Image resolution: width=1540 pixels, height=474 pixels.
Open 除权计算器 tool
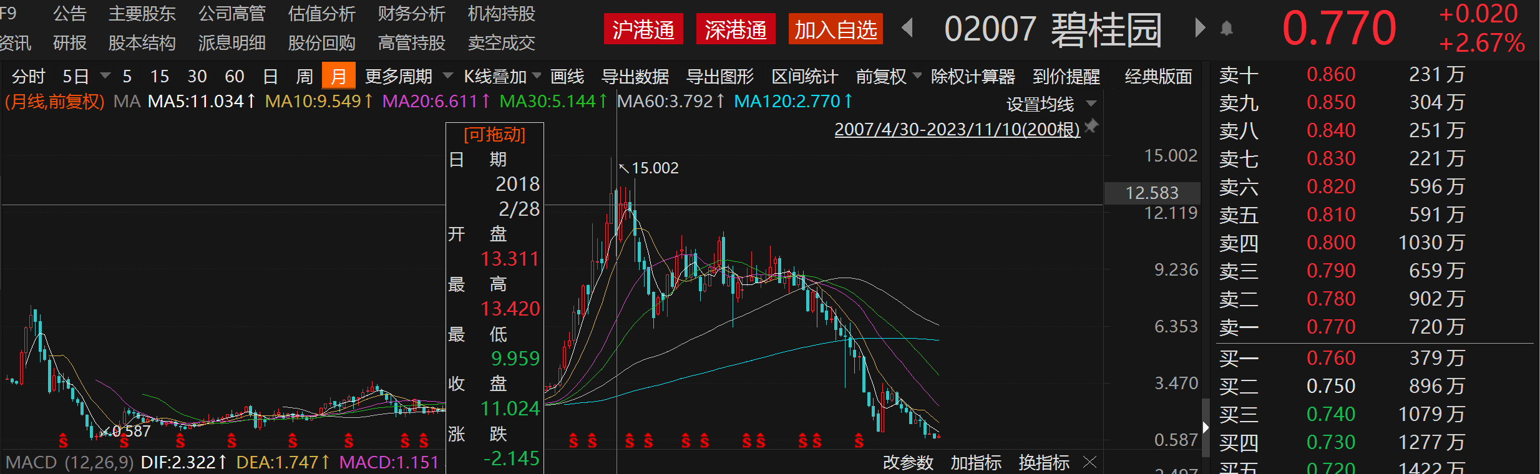tap(973, 77)
